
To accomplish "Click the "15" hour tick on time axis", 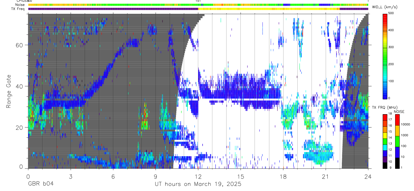I will tap(241, 176).
